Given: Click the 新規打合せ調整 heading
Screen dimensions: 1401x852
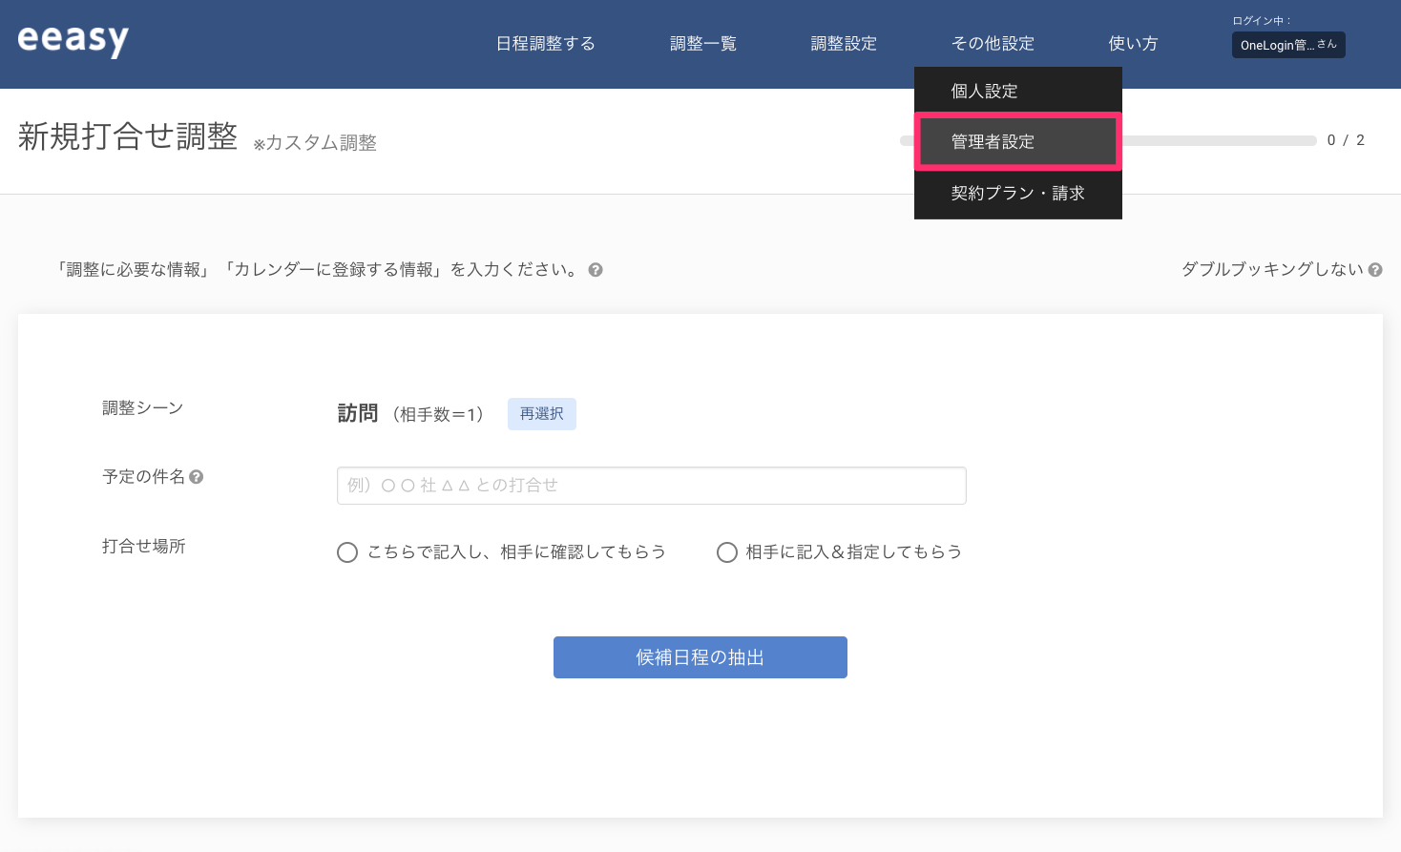Looking at the screenshot, I should click(128, 136).
